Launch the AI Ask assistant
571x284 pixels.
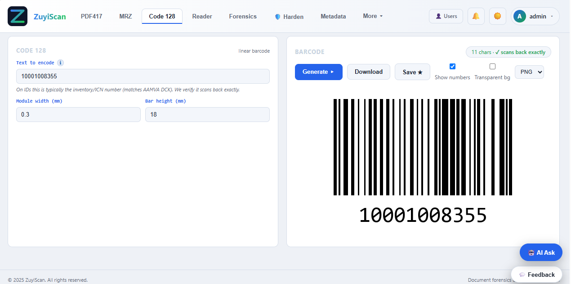coord(541,252)
